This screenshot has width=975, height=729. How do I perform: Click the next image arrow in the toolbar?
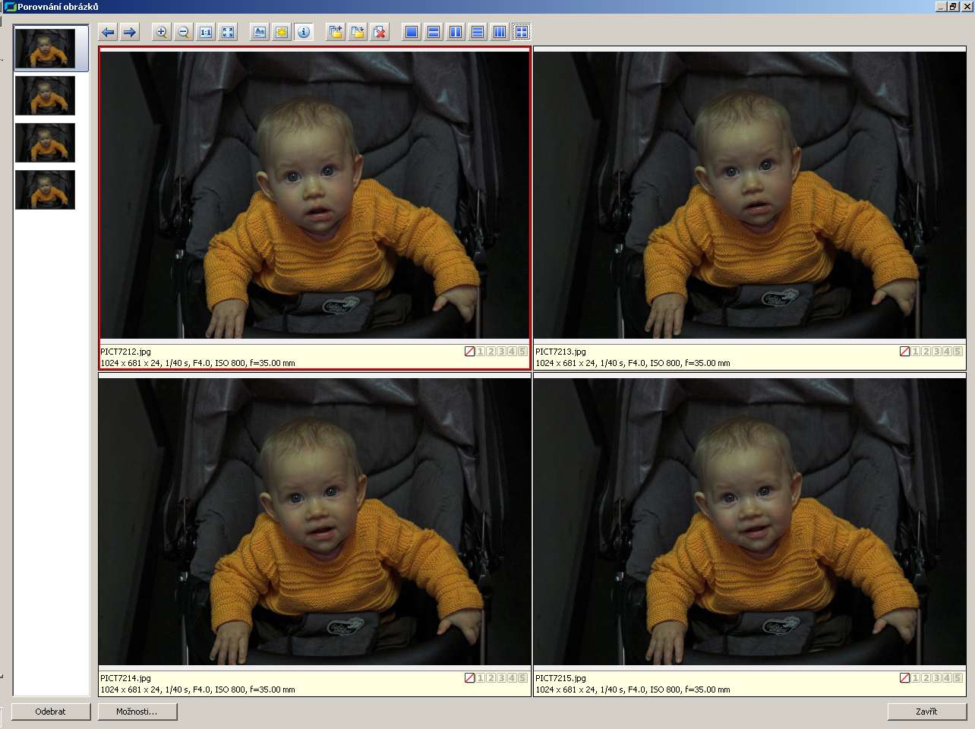pyautogui.click(x=130, y=32)
